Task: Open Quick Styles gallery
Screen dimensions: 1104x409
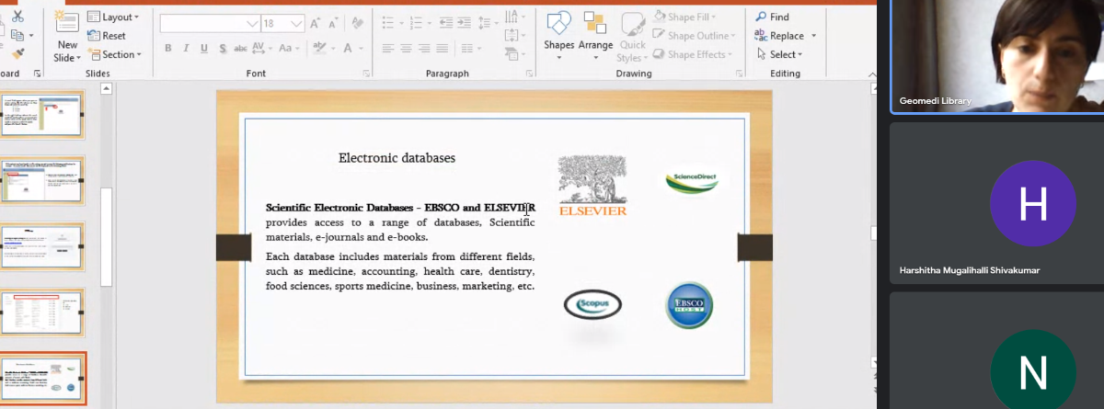Action: (x=632, y=37)
